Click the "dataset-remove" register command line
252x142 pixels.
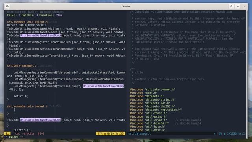tap(67, 81)
